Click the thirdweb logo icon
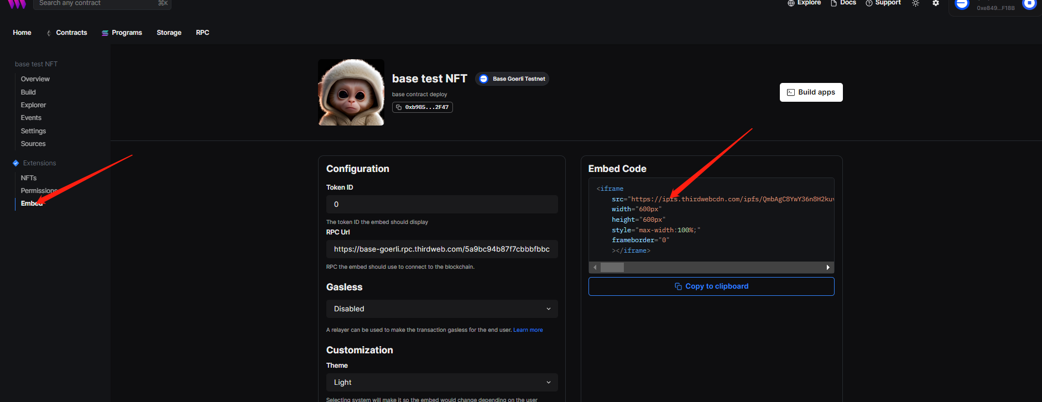Image resolution: width=1042 pixels, height=402 pixels. click(17, 3)
